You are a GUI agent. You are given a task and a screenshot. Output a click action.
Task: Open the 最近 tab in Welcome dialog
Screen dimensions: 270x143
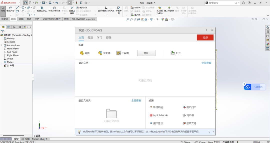(90, 37)
